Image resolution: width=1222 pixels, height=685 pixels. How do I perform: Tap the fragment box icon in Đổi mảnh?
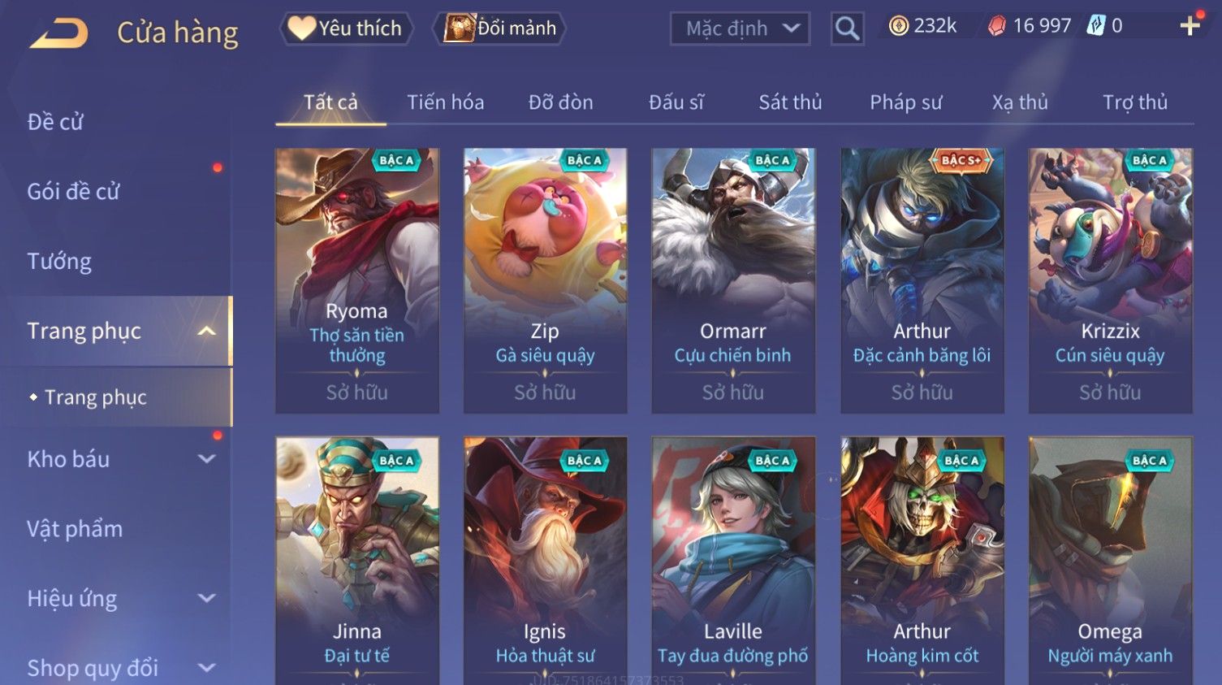coord(459,28)
